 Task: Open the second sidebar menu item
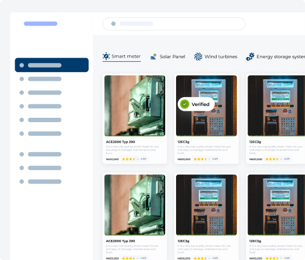click(41, 79)
